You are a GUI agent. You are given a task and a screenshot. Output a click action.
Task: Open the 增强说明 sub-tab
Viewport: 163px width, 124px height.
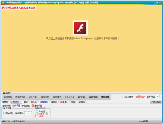7,106
